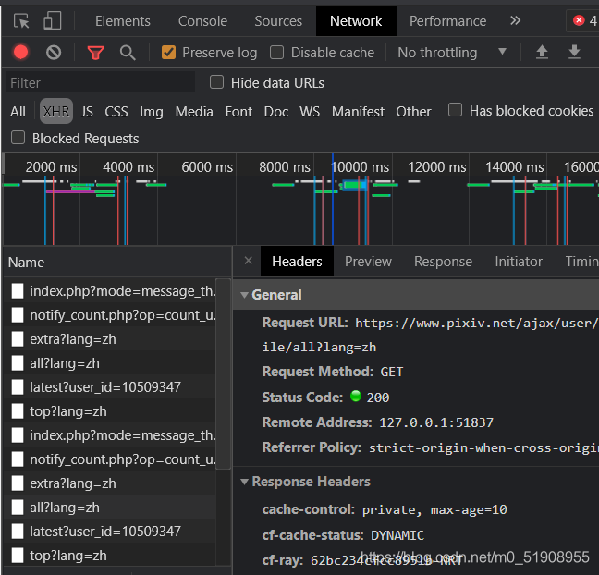Stop recording network log
The height and width of the screenshot is (575, 599).
coord(21,53)
